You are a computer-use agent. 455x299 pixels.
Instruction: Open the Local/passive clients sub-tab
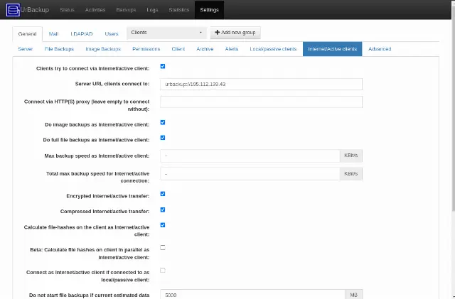click(x=273, y=49)
